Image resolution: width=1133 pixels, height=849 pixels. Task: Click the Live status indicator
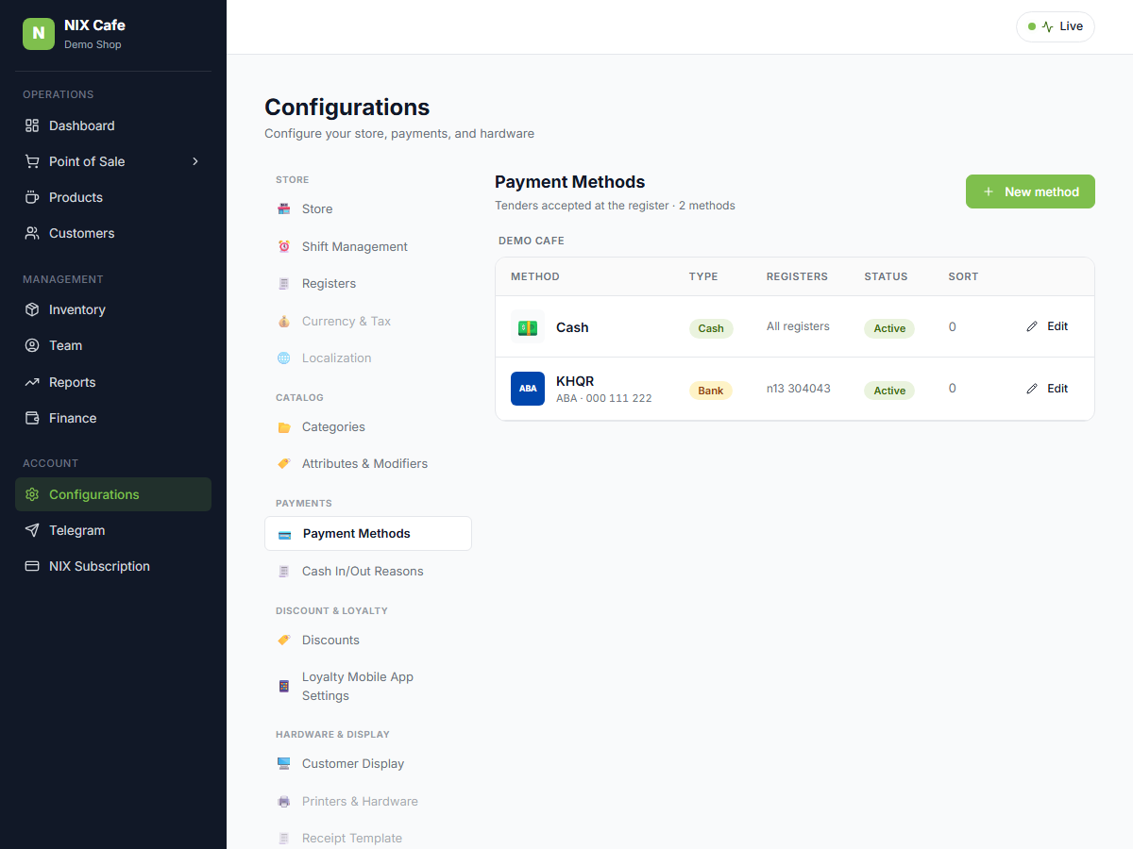[x=1056, y=26]
